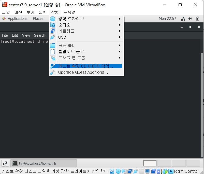Expand the 오디오 submenu arrow
This screenshot has height=174, width=204.
pyautogui.click(x=120, y=25)
